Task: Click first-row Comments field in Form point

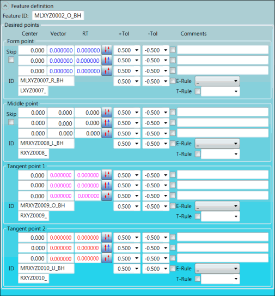Action: [223, 50]
